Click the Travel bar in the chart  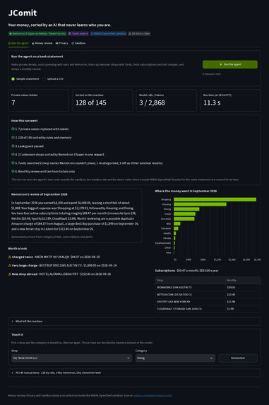(x=184, y=214)
